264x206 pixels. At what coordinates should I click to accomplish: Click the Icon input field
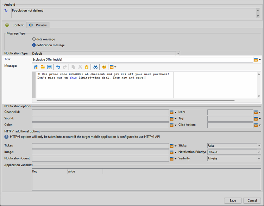(230, 112)
